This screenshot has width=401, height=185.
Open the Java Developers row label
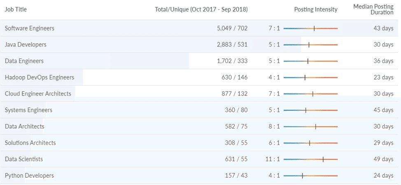(x=26, y=44)
